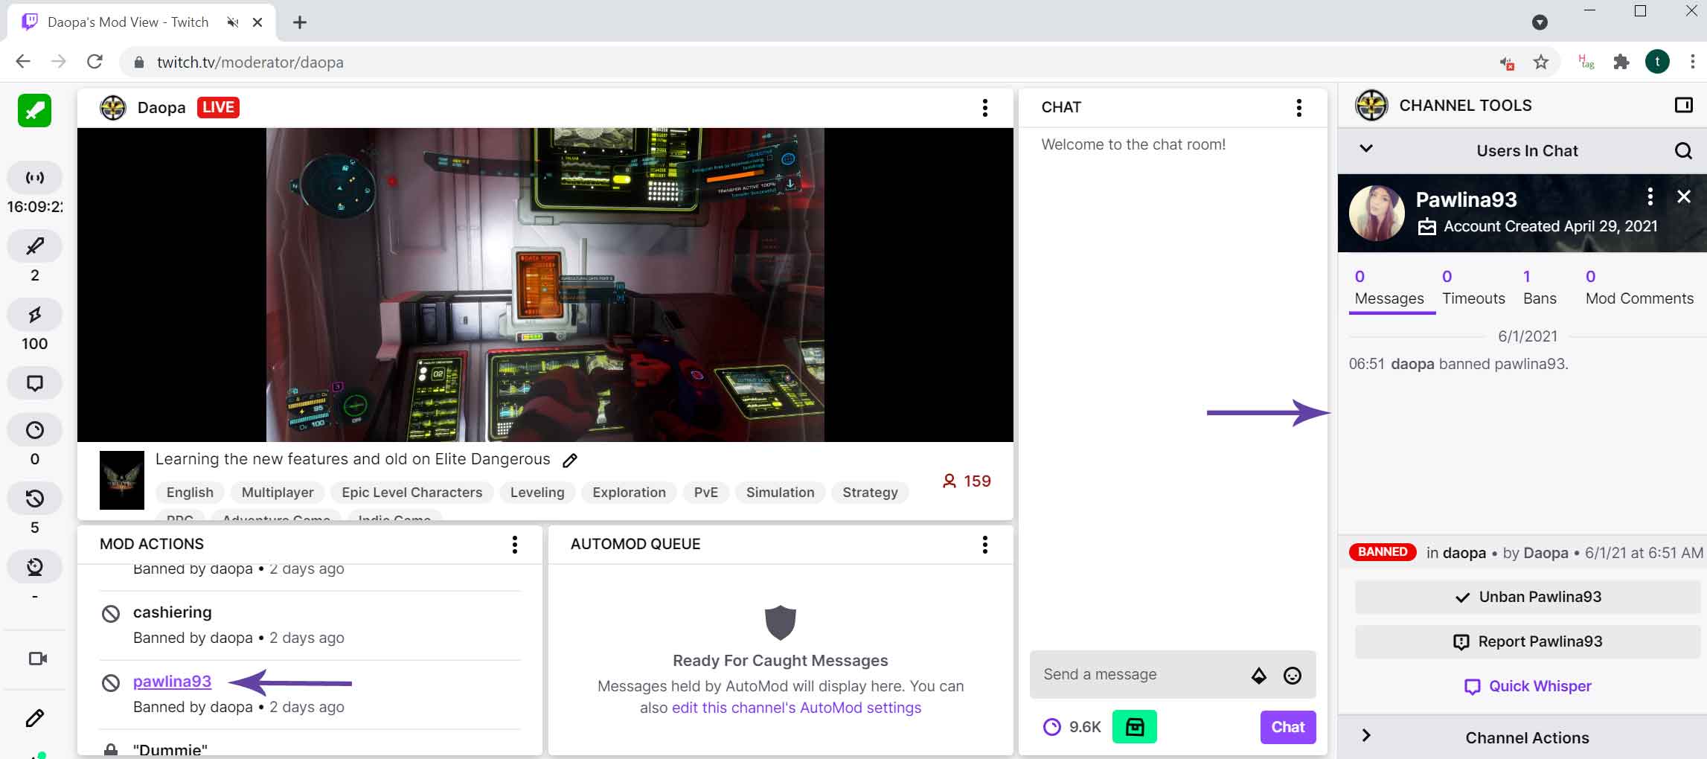Viewport: 1707px width, 759px height.
Task: Reload the page with browser refresh
Action: [95, 62]
